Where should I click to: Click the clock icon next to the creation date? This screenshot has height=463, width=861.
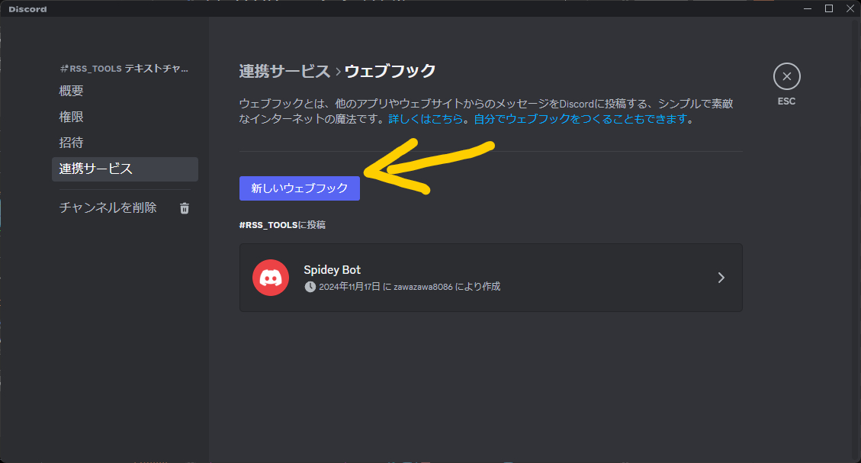[x=310, y=286]
